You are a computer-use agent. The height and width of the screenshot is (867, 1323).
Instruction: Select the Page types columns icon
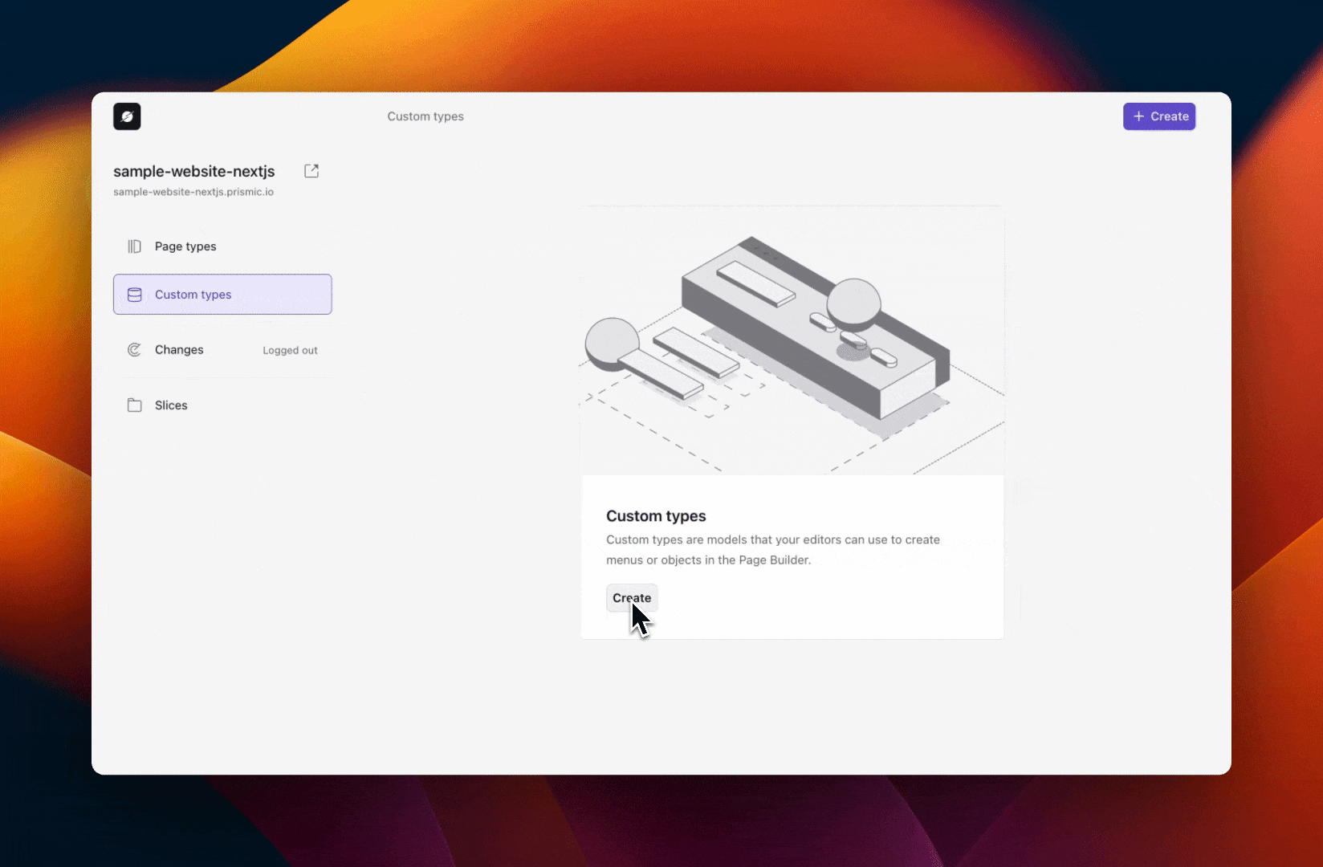pyautogui.click(x=134, y=246)
